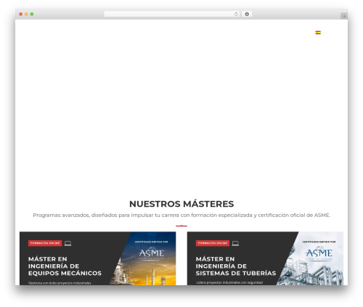Screen dimensions: 363x307
Task: Minimize the window with the yellow button
Action: (x=26, y=15)
